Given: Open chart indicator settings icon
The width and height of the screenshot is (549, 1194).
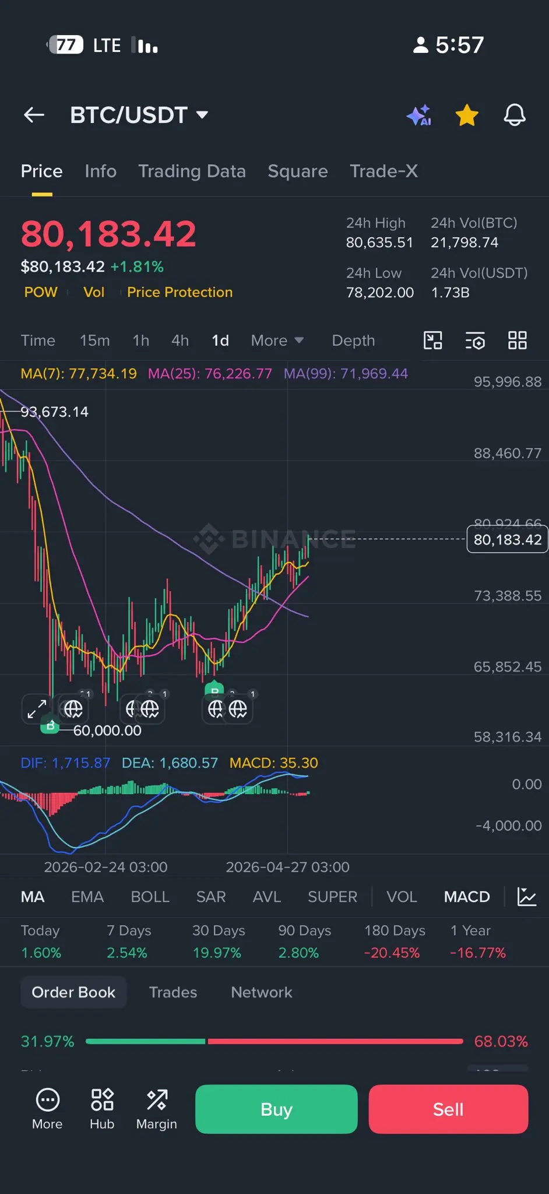Looking at the screenshot, I should 475,340.
